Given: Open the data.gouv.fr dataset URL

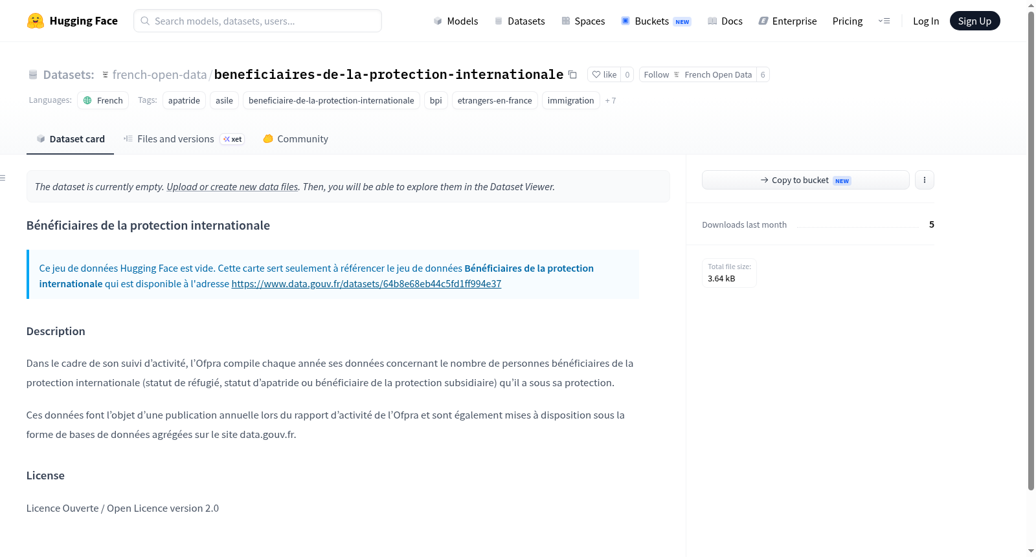Looking at the screenshot, I should 366,284.
